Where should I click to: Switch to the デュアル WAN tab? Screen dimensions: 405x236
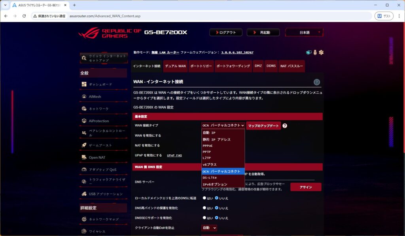point(175,66)
